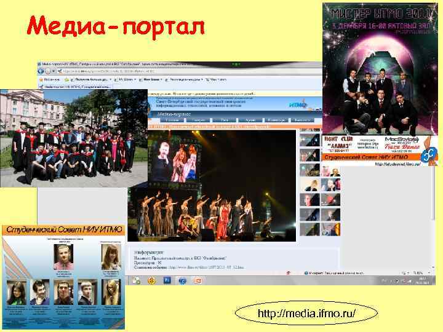The image size is (443, 332).
Task: Click the Студенческий Совет НИУ ИТМО members poster
Action: 63,277
